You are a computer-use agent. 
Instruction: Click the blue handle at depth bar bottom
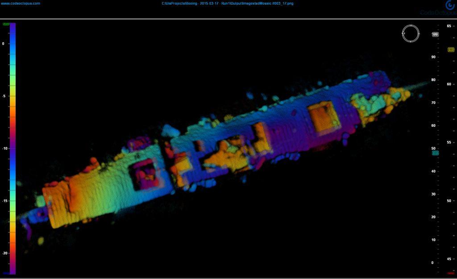tap(6, 274)
